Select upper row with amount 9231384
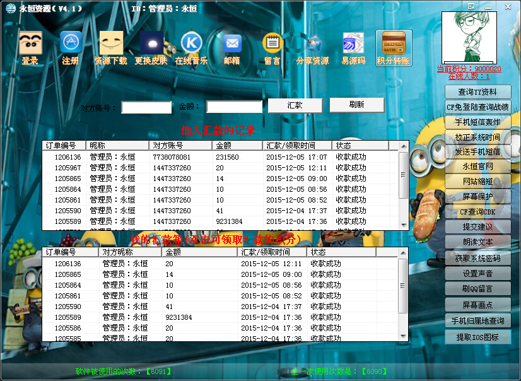Image resolution: width=521 pixels, height=381 pixels. tap(220, 221)
